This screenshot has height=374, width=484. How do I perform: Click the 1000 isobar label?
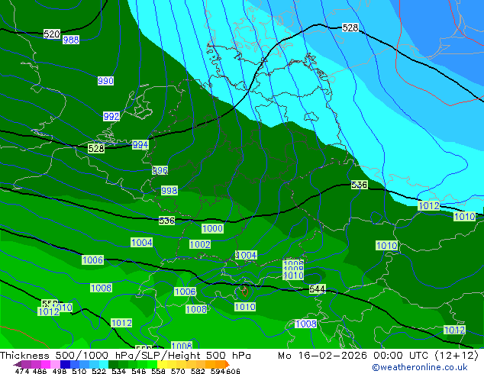tap(212, 229)
